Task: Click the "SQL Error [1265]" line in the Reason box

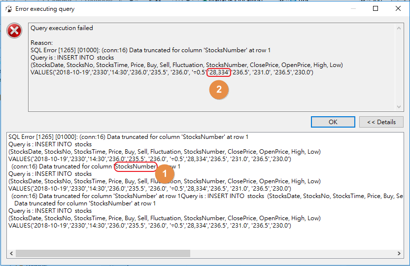Action: tap(151, 50)
